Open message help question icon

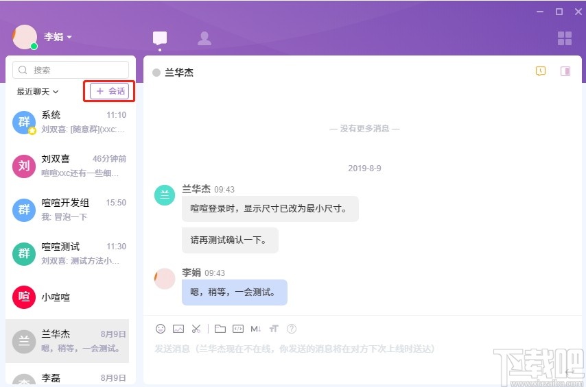292,329
